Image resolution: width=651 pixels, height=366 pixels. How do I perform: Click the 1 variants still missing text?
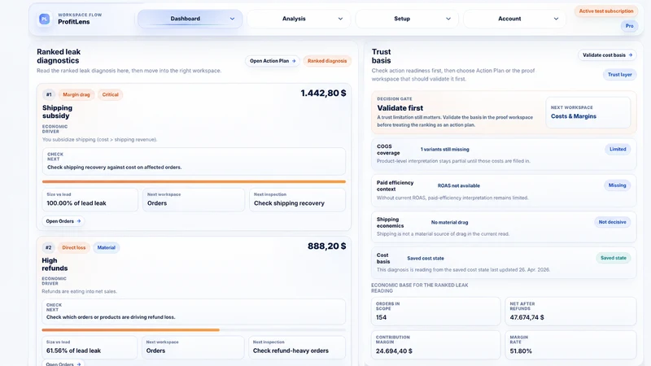[444, 150]
